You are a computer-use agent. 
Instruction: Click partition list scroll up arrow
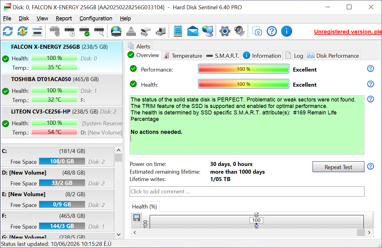[118, 150]
